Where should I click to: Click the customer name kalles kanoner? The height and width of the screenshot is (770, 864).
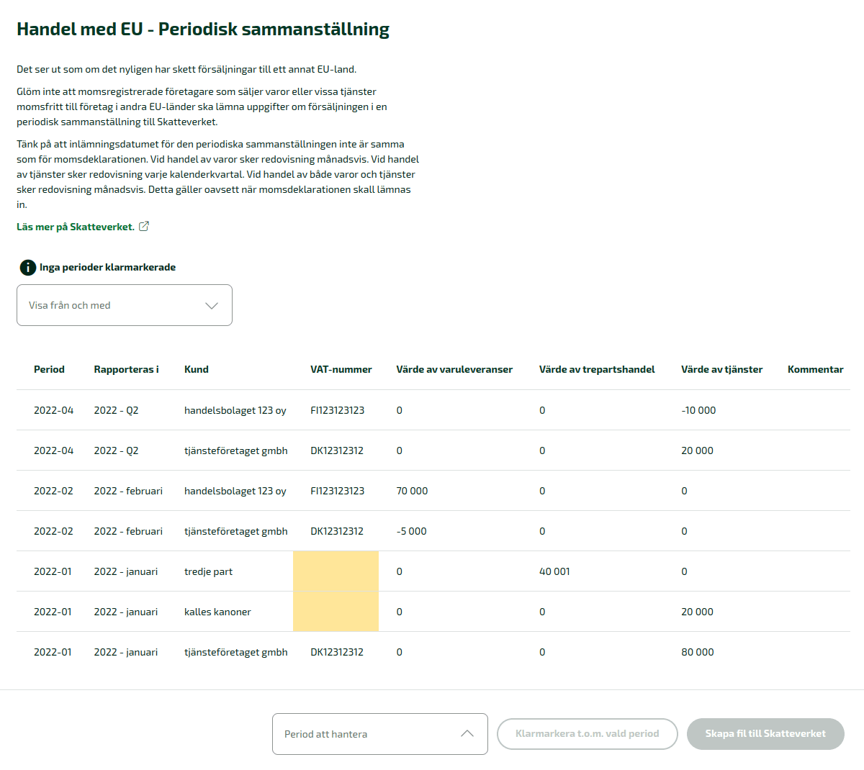point(217,612)
